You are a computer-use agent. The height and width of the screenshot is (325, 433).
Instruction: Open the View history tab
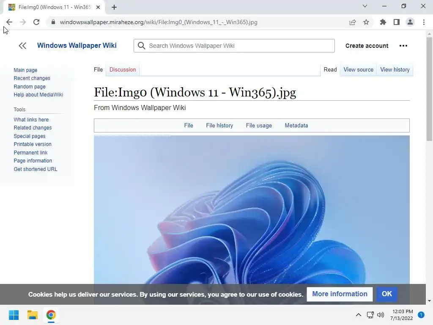395,70
